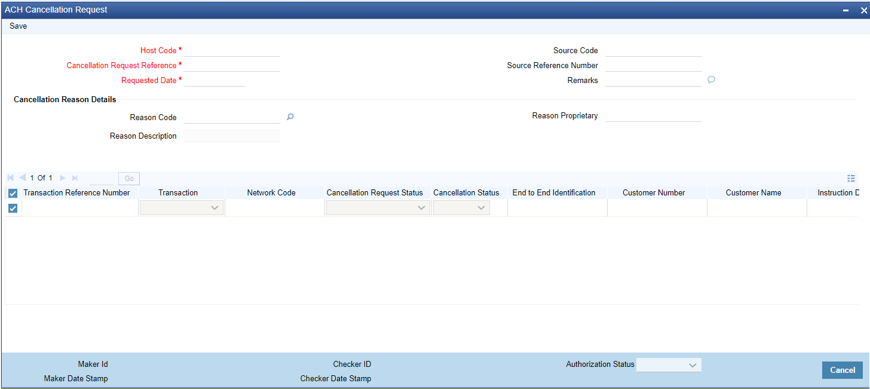The height and width of the screenshot is (389, 870).
Task: Open the grid single view icon
Action: tap(851, 178)
